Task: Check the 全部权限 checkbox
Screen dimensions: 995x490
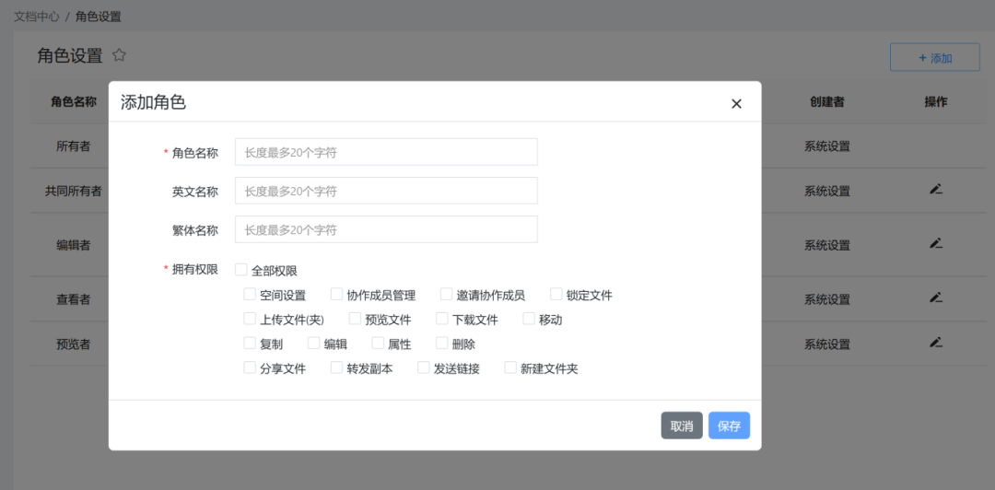Action: 241,270
